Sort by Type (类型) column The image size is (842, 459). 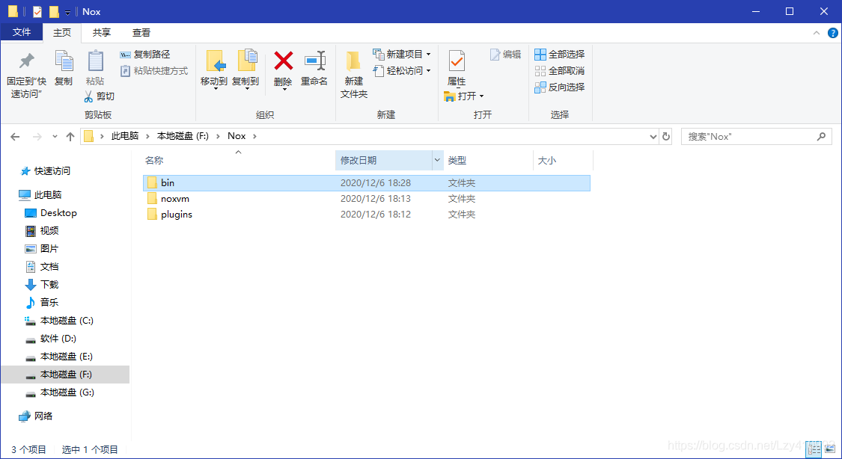488,160
